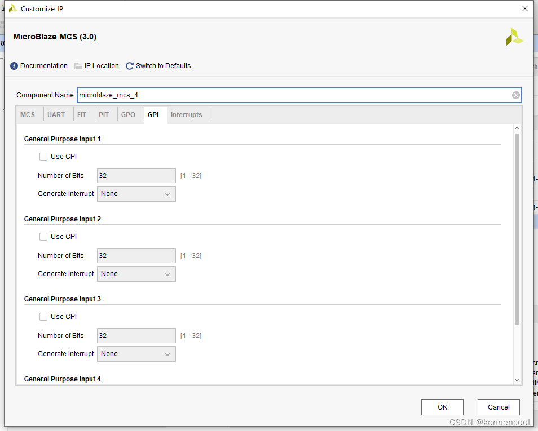
Task: Click the MicroBlaze MCS (3.0) title
Action: coord(55,37)
